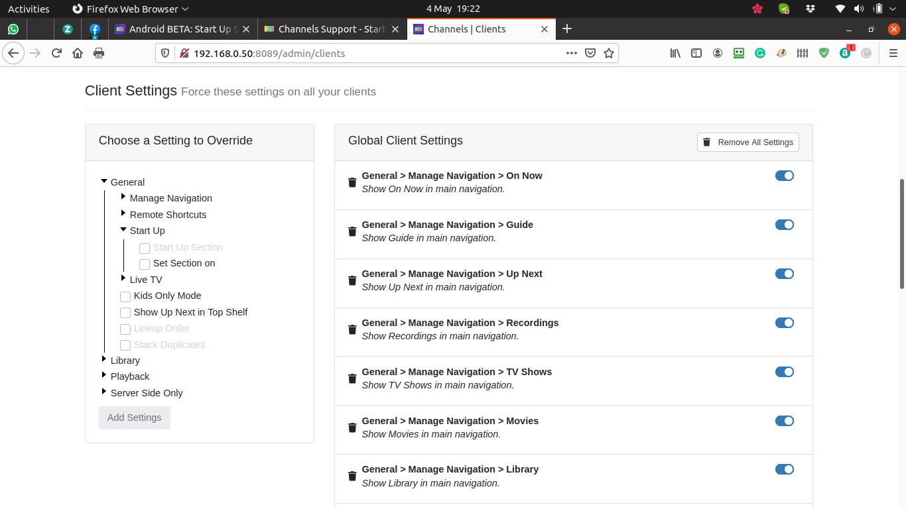The image size is (906, 509).
Task: Open a new browser tab
Action: pos(566,28)
